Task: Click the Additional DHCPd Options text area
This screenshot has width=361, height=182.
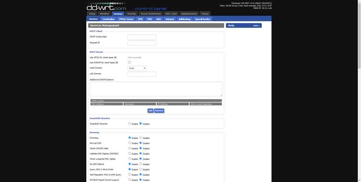Action: pyautogui.click(x=156, y=89)
